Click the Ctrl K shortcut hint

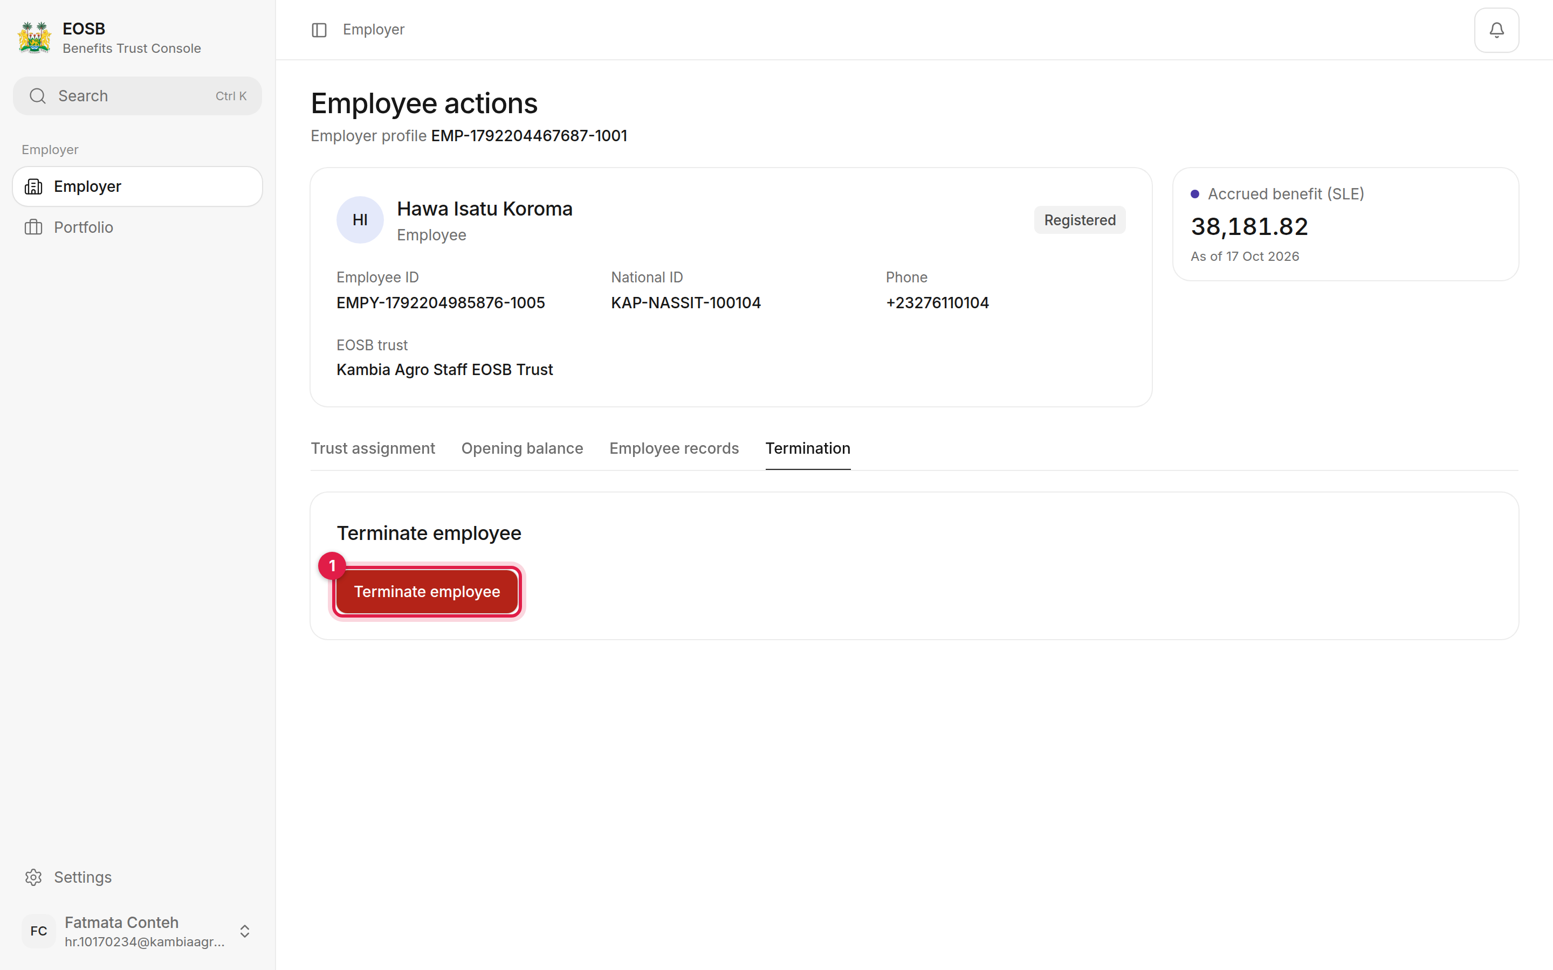tap(230, 96)
